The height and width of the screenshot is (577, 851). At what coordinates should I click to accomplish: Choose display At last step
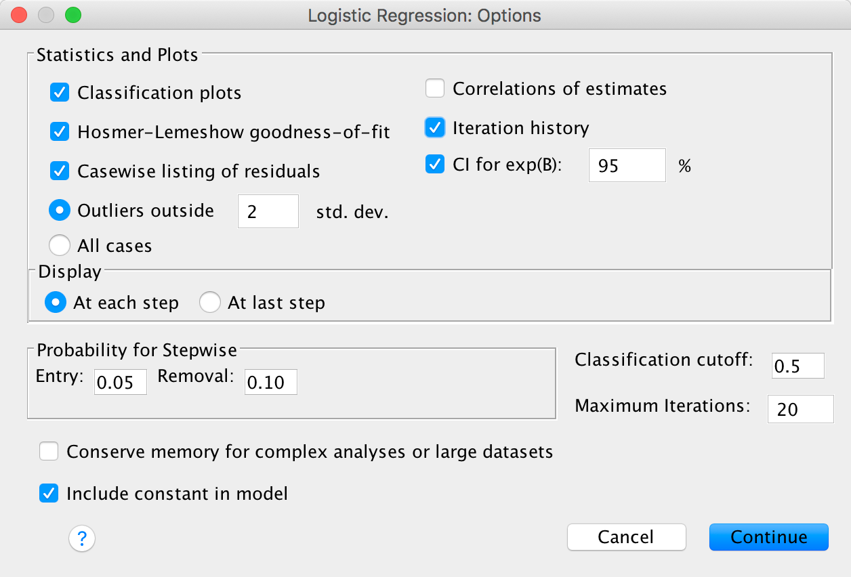coord(210,303)
